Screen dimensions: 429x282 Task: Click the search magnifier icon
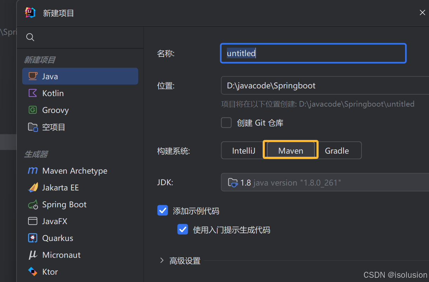tap(30, 37)
